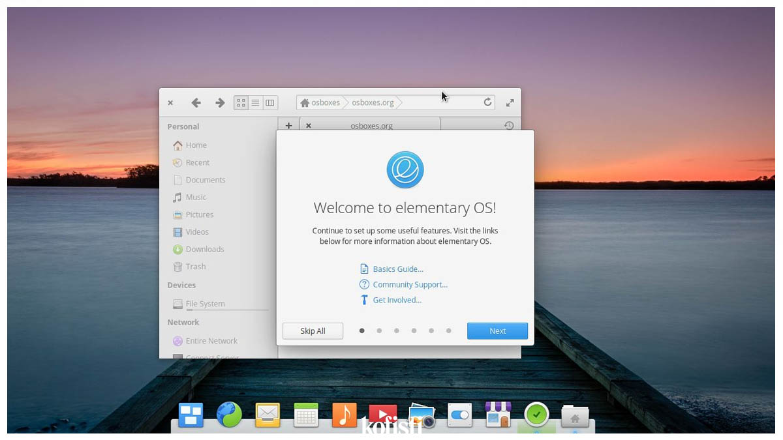Maximize Files window with expand arrows icon
This screenshot has width=783, height=440.
[510, 102]
